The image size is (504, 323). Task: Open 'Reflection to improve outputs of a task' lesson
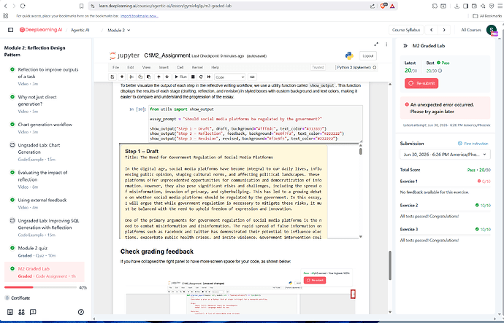tap(45, 77)
